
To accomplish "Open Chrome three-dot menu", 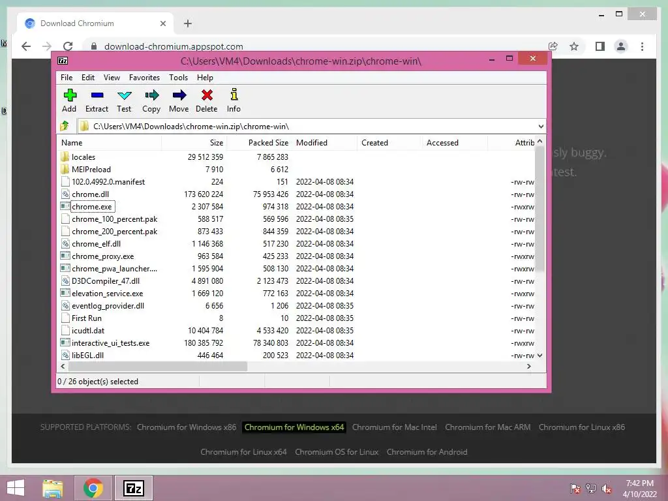I will [x=643, y=46].
